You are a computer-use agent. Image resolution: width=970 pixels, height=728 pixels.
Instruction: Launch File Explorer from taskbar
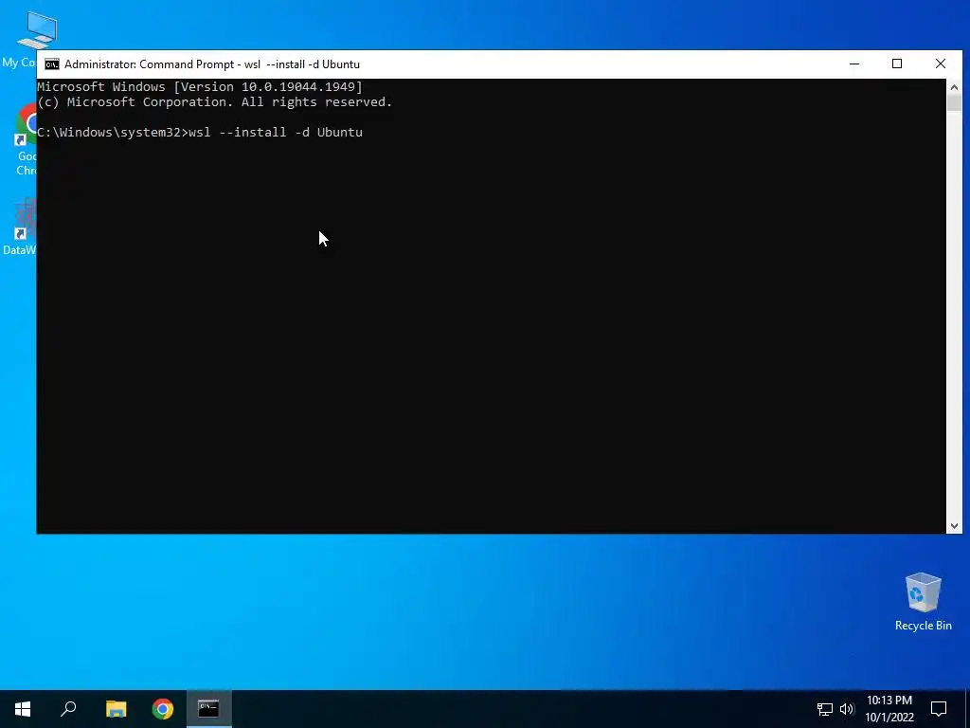click(116, 709)
